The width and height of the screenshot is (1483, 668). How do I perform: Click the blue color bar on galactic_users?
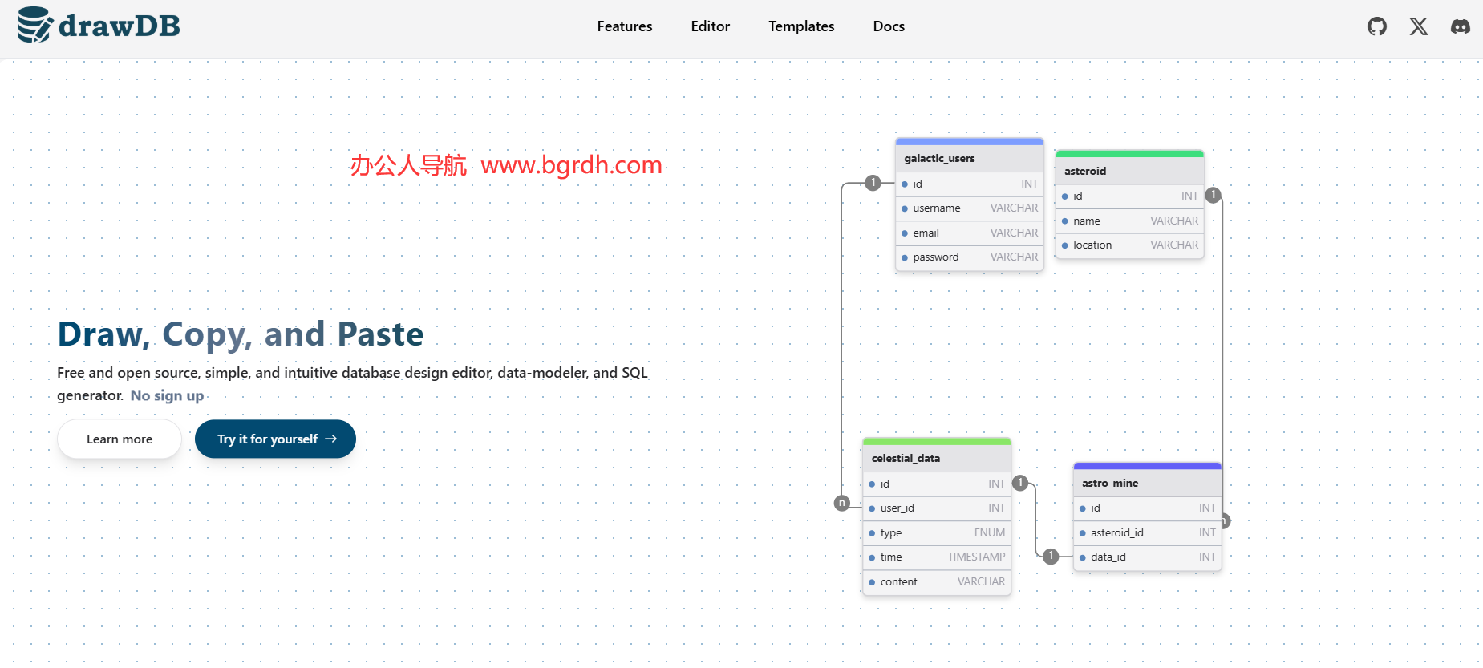point(969,142)
